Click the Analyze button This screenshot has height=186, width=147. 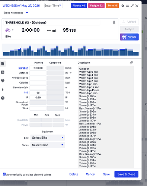129,29
